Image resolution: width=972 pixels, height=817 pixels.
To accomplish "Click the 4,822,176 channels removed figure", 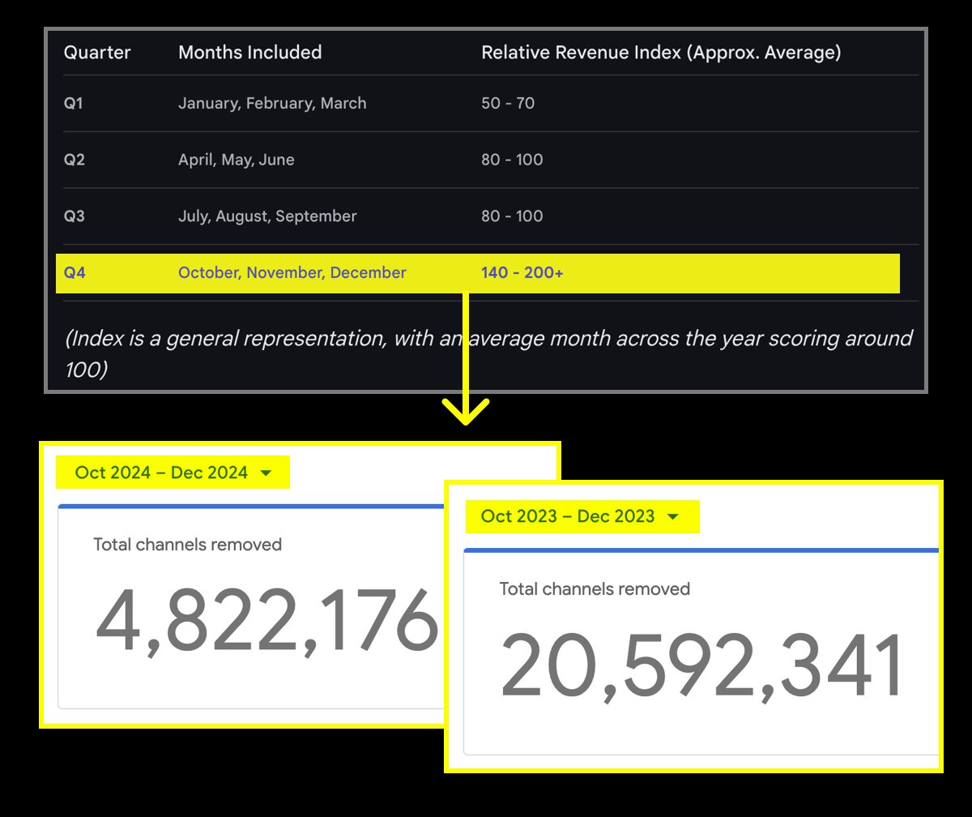I will click(x=267, y=623).
